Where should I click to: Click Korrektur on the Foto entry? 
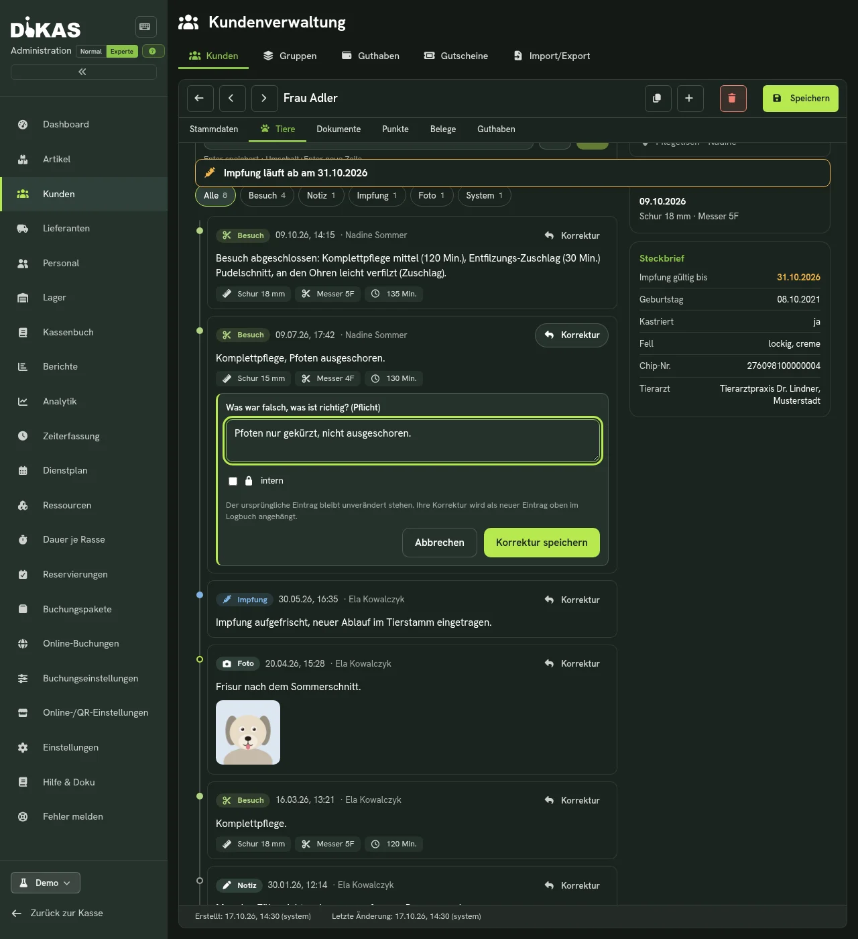[x=572, y=663]
